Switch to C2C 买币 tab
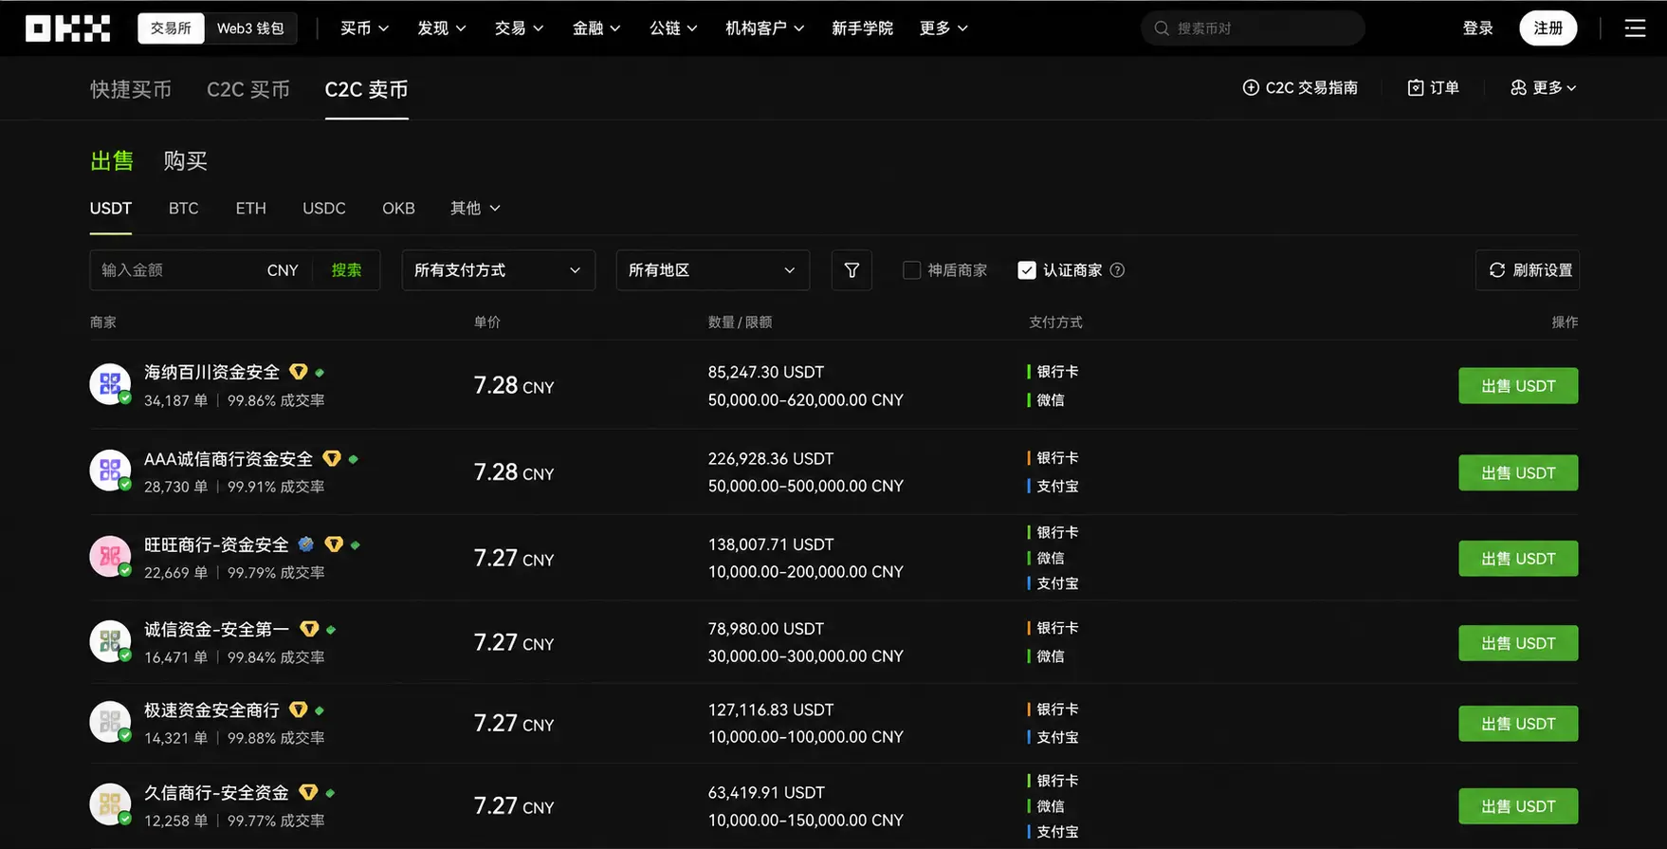 point(248,89)
